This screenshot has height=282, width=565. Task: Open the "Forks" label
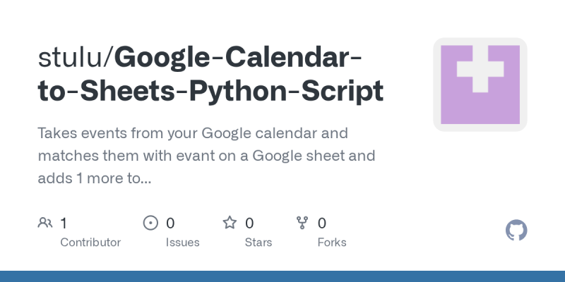(332, 243)
